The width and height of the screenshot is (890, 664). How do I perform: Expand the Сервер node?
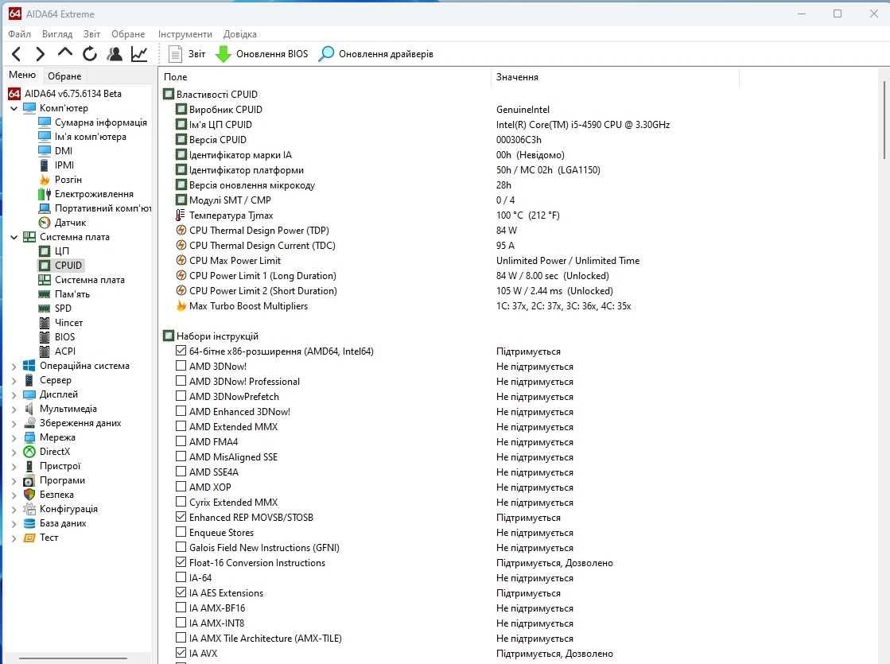(x=14, y=380)
